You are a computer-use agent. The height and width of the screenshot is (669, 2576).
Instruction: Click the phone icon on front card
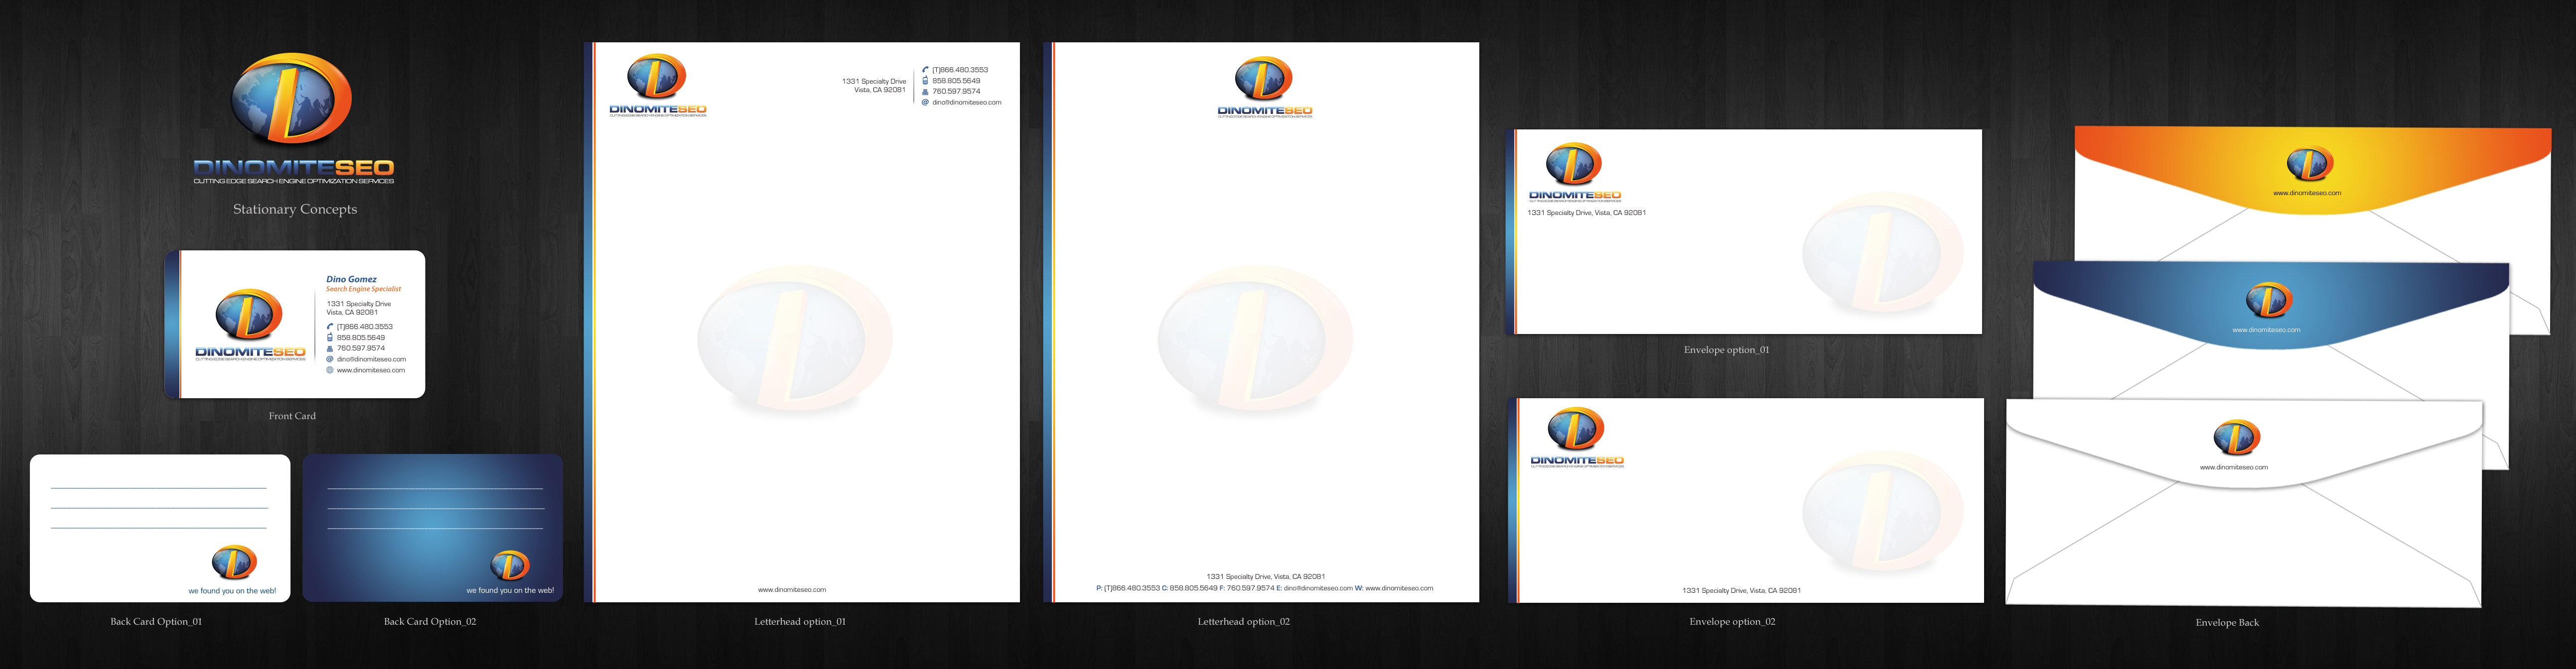pos(330,327)
